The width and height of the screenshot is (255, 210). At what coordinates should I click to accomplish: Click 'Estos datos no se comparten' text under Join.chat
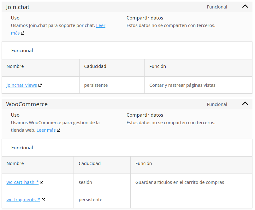171,25
